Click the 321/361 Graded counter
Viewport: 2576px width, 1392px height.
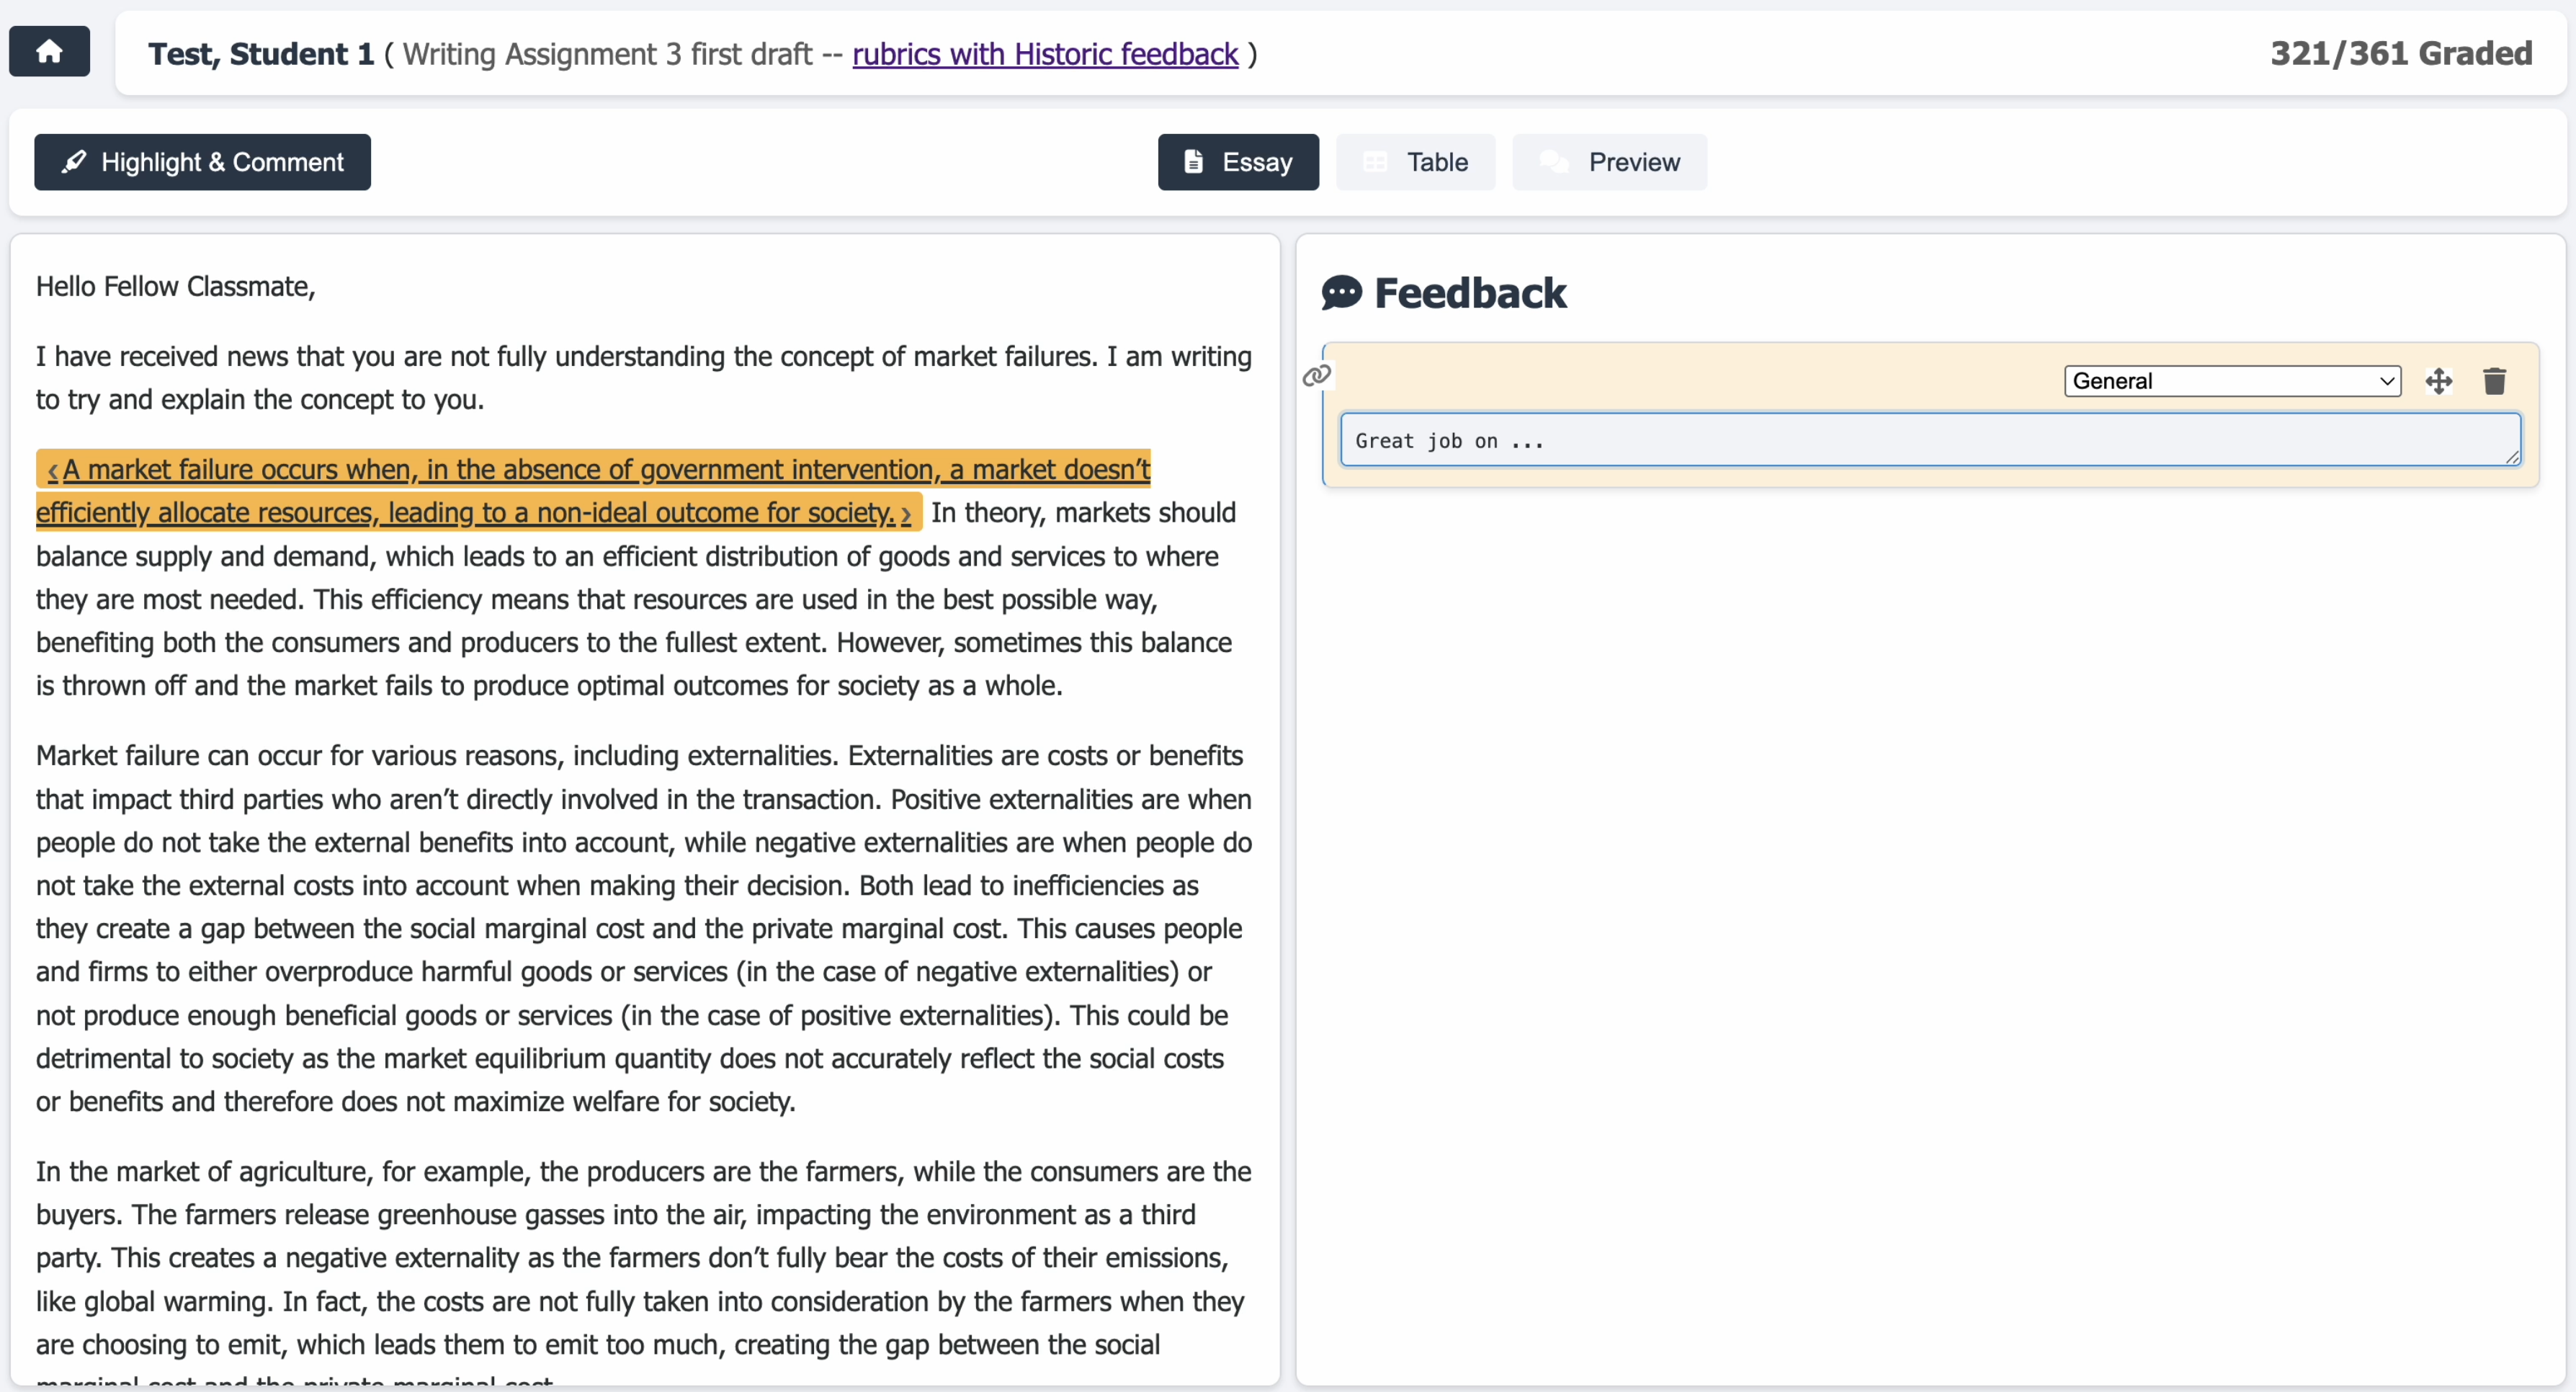tap(2400, 54)
